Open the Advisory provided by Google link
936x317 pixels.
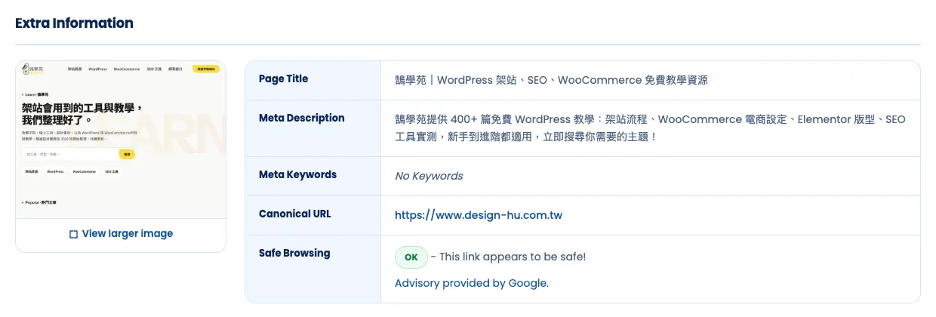[x=472, y=283]
